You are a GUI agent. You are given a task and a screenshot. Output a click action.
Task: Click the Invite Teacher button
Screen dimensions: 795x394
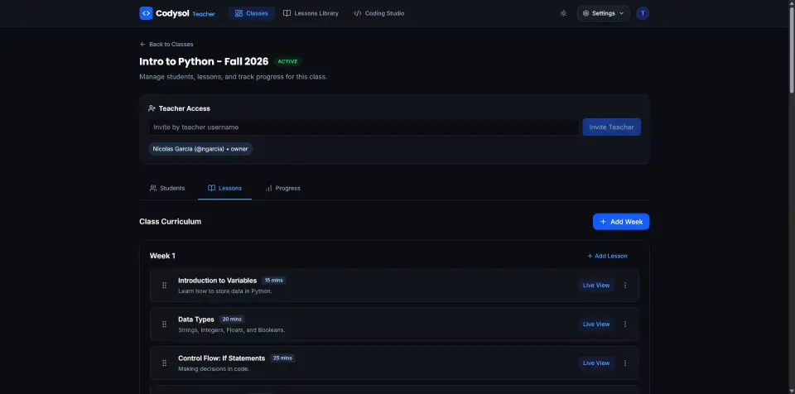(611, 127)
